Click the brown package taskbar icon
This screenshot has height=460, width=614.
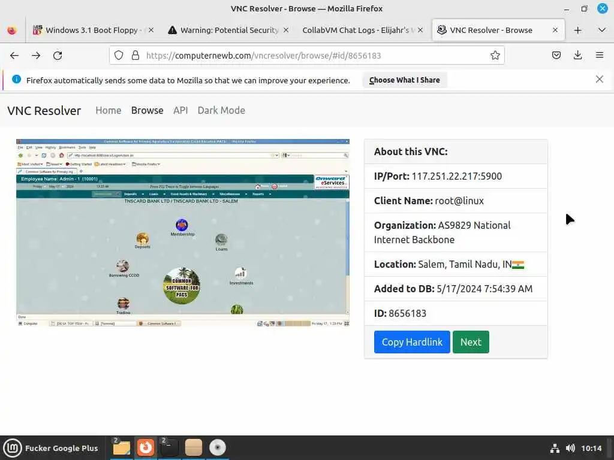click(194, 448)
